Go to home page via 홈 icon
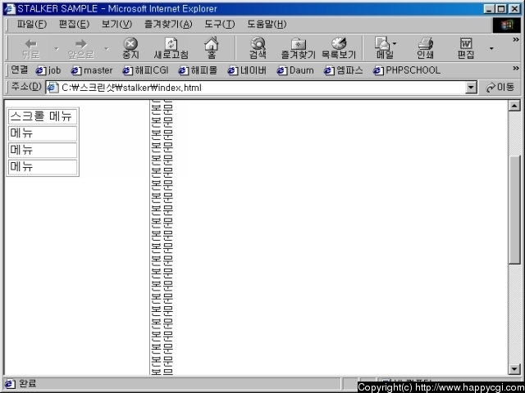Viewport: 525px width, 393px height. pyautogui.click(x=212, y=48)
